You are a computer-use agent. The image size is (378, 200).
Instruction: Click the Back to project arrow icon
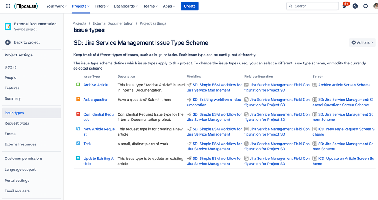(x=8, y=42)
